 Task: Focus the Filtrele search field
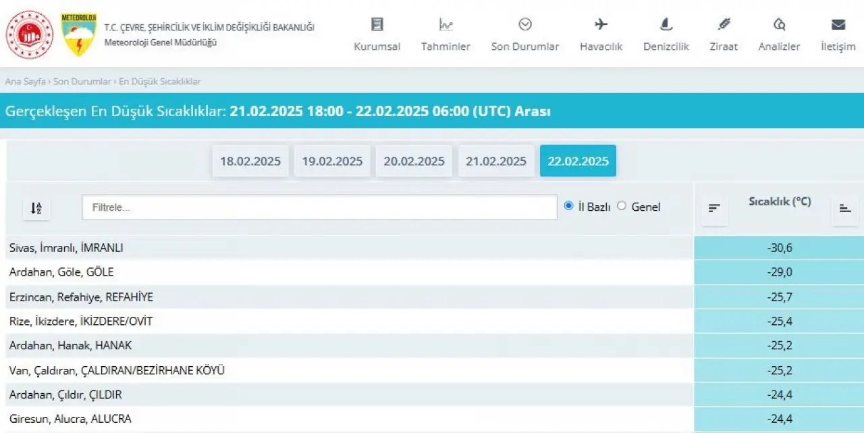[319, 207]
